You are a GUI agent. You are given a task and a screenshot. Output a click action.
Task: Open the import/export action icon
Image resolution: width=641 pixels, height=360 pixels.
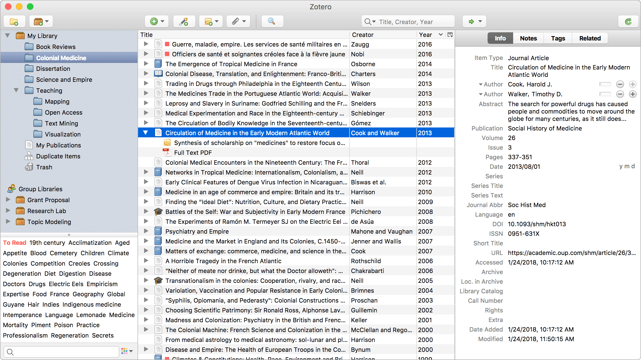474,21
